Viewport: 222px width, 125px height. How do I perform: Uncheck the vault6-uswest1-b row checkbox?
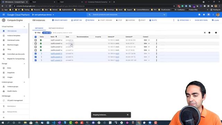point(35,57)
